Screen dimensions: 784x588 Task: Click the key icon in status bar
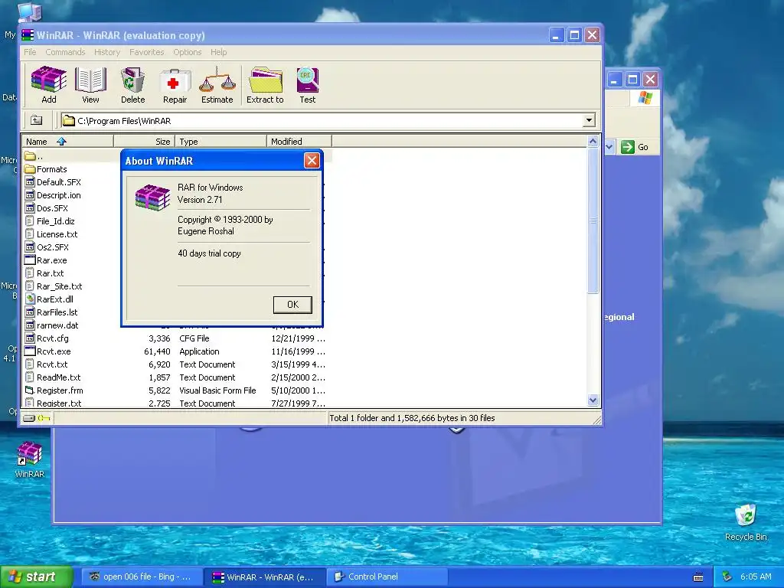(44, 418)
